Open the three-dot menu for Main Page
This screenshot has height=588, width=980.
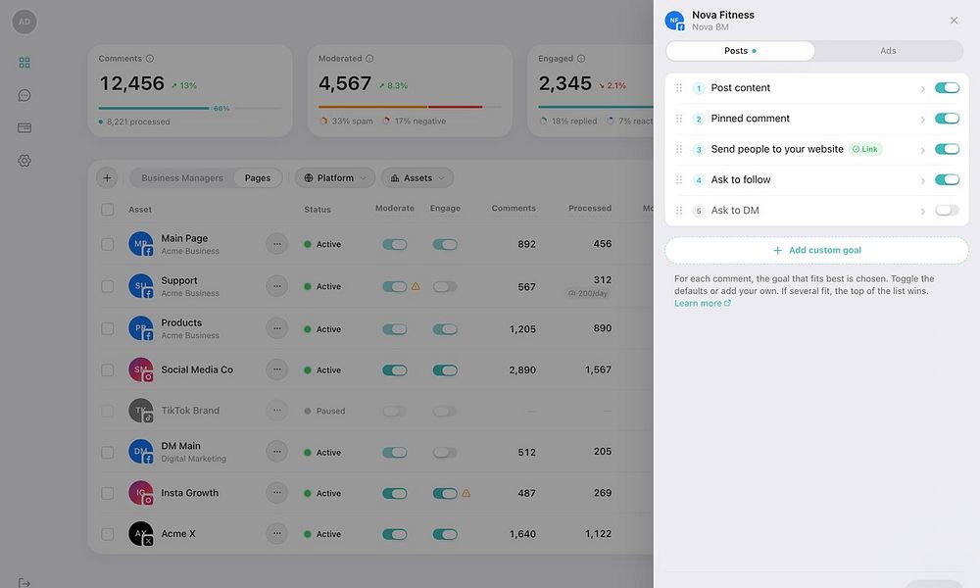(277, 244)
